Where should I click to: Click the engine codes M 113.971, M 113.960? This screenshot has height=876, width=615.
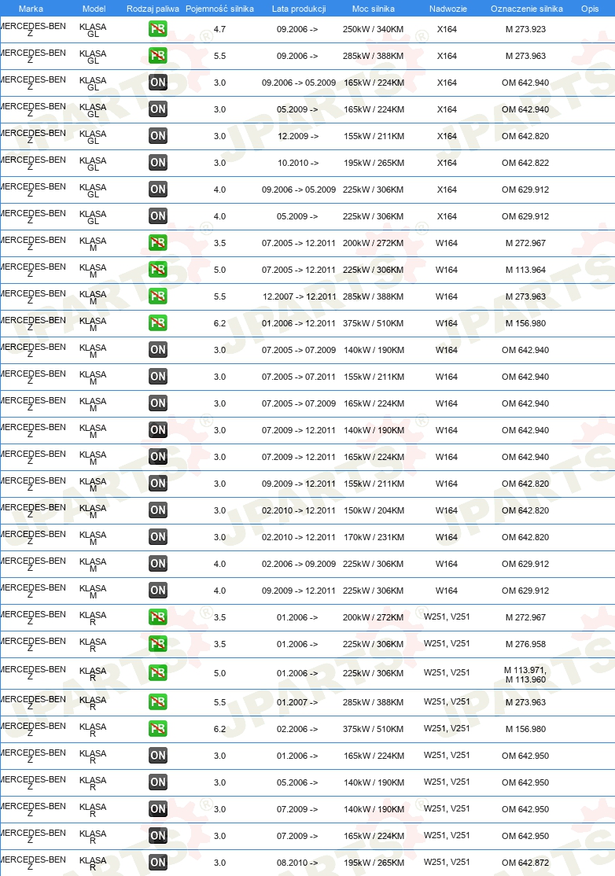525,675
